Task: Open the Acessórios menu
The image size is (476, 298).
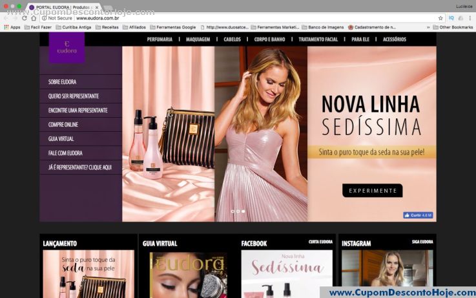Action: (x=395, y=39)
